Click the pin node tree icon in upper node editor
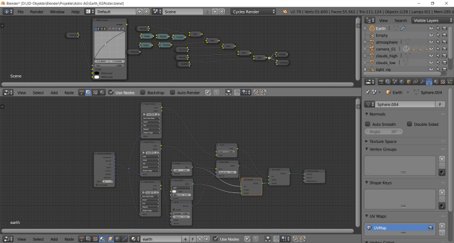Viewport: 454px width, 243px height. [x=208, y=93]
